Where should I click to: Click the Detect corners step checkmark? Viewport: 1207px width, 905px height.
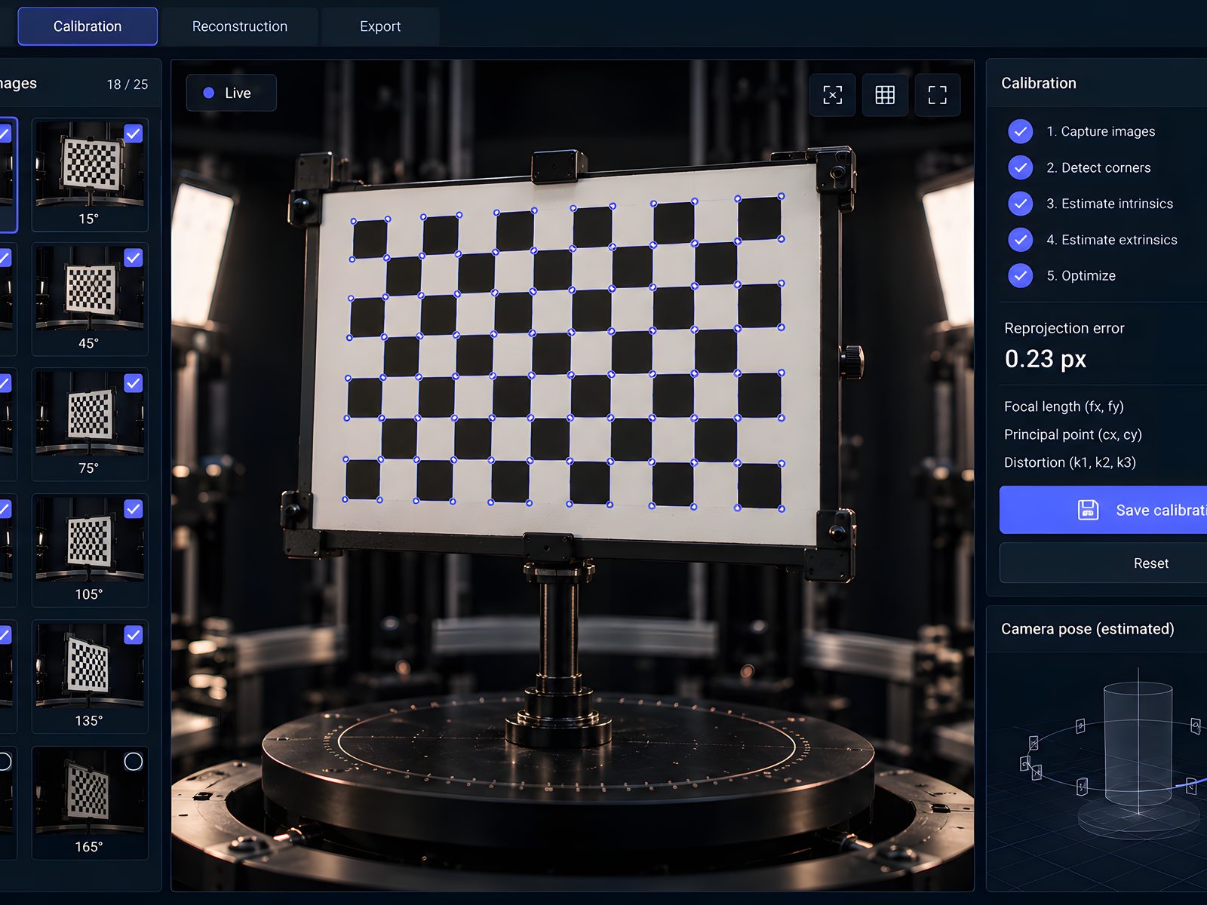coord(1021,167)
